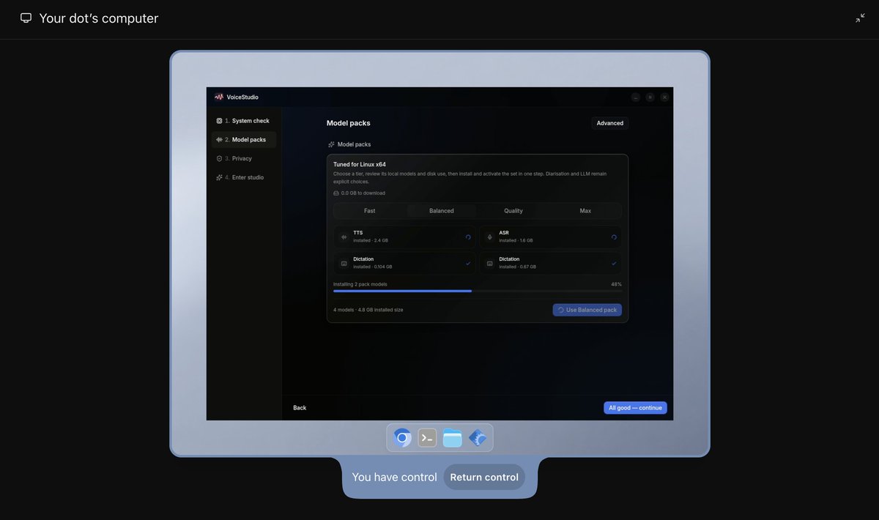Click the disk icon beside 0.0 GB to download

tap(336, 193)
